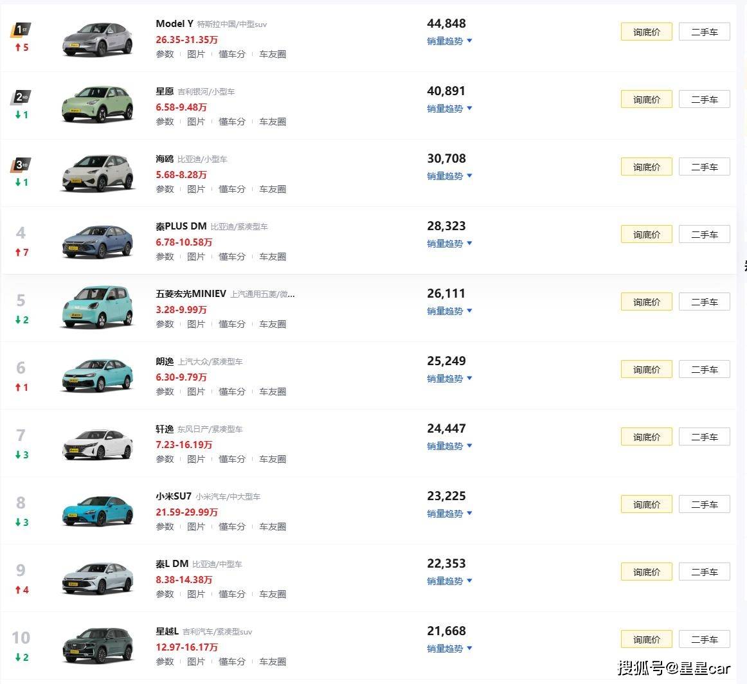This screenshot has width=747, height=684.
Task: Click the first place rank badge icon
Action: tap(21, 30)
